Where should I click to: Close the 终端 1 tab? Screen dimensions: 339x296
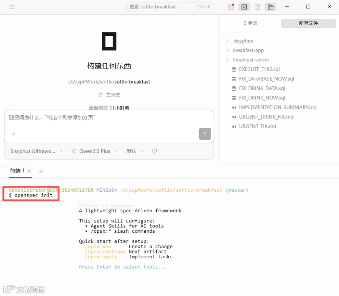tap(29, 171)
